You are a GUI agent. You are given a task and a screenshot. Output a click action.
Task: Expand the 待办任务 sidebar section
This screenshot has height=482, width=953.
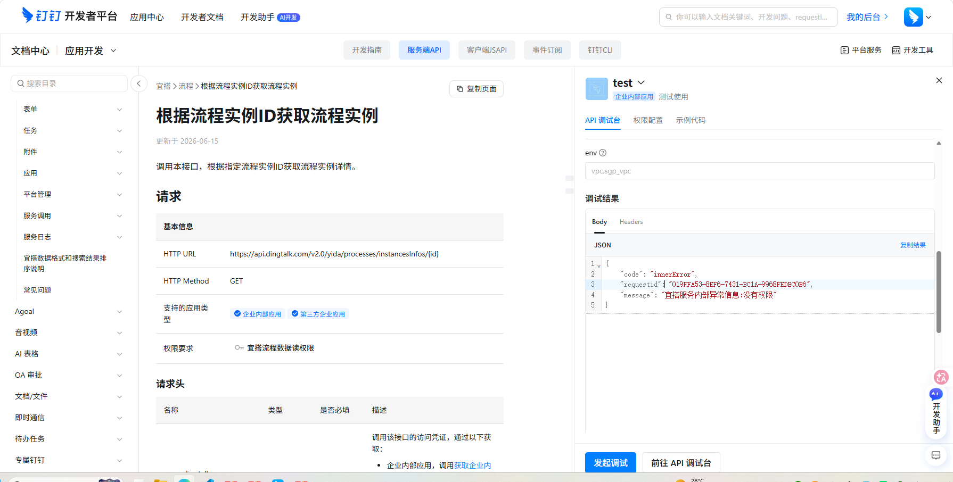click(x=119, y=439)
